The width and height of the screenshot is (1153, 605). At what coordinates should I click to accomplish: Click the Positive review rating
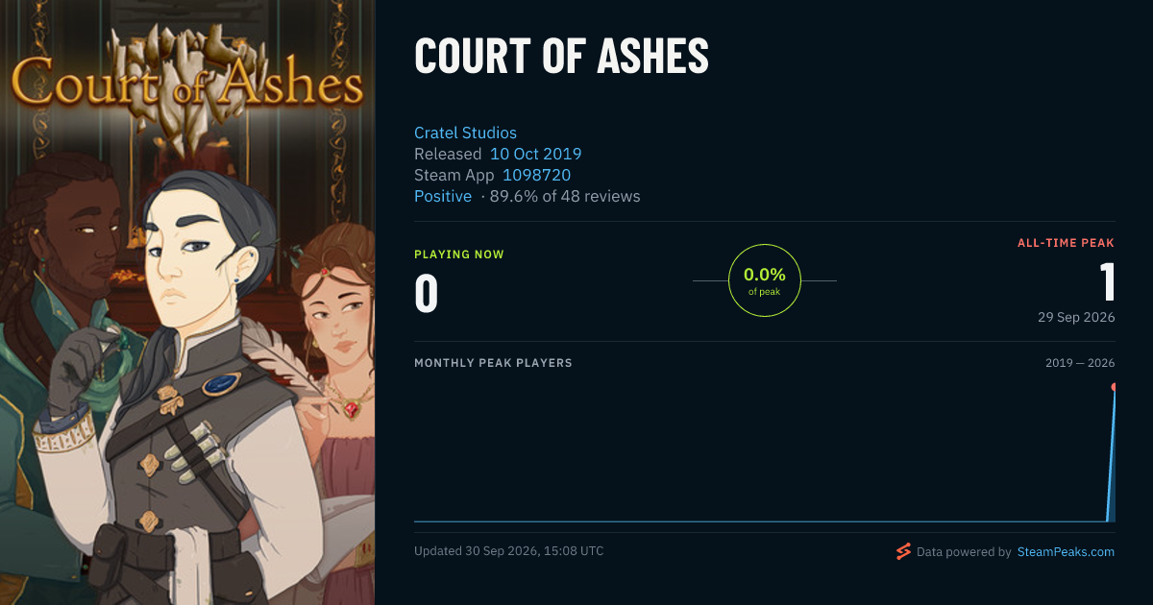(x=443, y=196)
